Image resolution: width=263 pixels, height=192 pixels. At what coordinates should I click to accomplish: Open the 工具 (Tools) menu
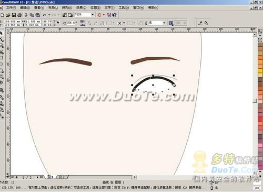[124, 7]
